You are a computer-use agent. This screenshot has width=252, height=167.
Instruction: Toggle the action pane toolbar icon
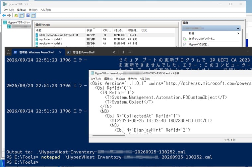coord(33,16)
